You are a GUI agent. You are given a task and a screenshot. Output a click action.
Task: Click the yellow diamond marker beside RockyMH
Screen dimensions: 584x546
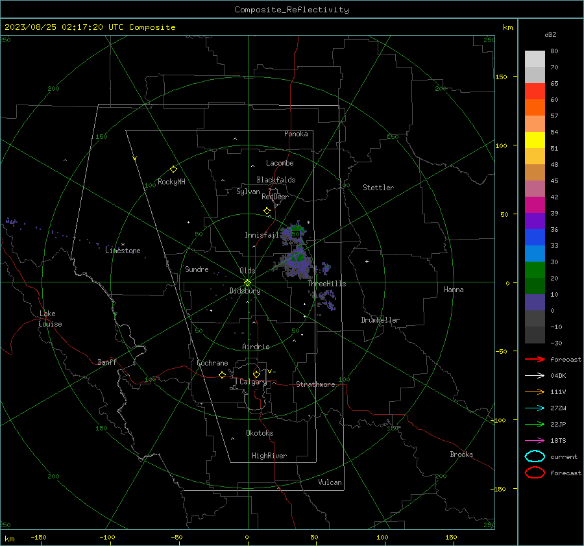(x=173, y=169)
